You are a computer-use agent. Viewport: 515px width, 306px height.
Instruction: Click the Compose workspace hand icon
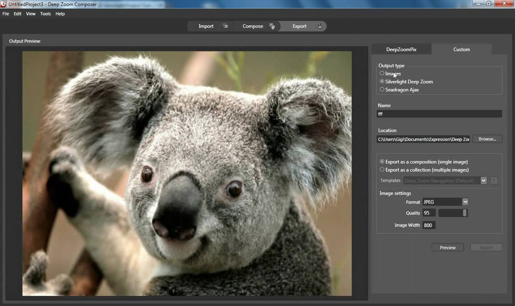coord(272,26)
